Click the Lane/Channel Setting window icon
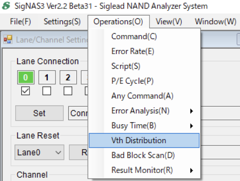This screenshot has width=240, height=181. pyautogui.click(x=8, y=40)
